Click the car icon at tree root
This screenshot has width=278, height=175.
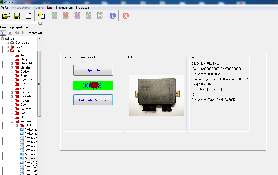[7, 39]
